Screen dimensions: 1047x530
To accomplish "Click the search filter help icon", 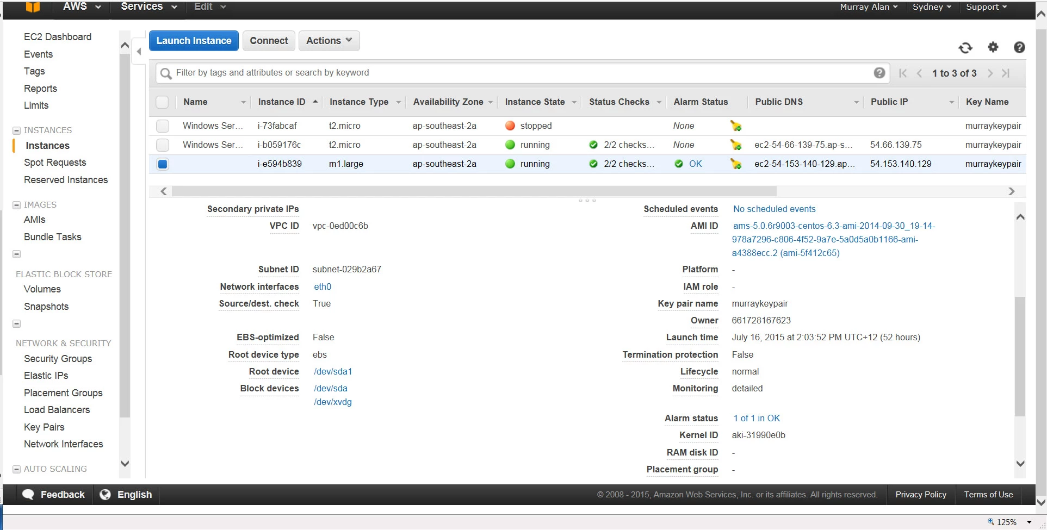I will 879,73.
